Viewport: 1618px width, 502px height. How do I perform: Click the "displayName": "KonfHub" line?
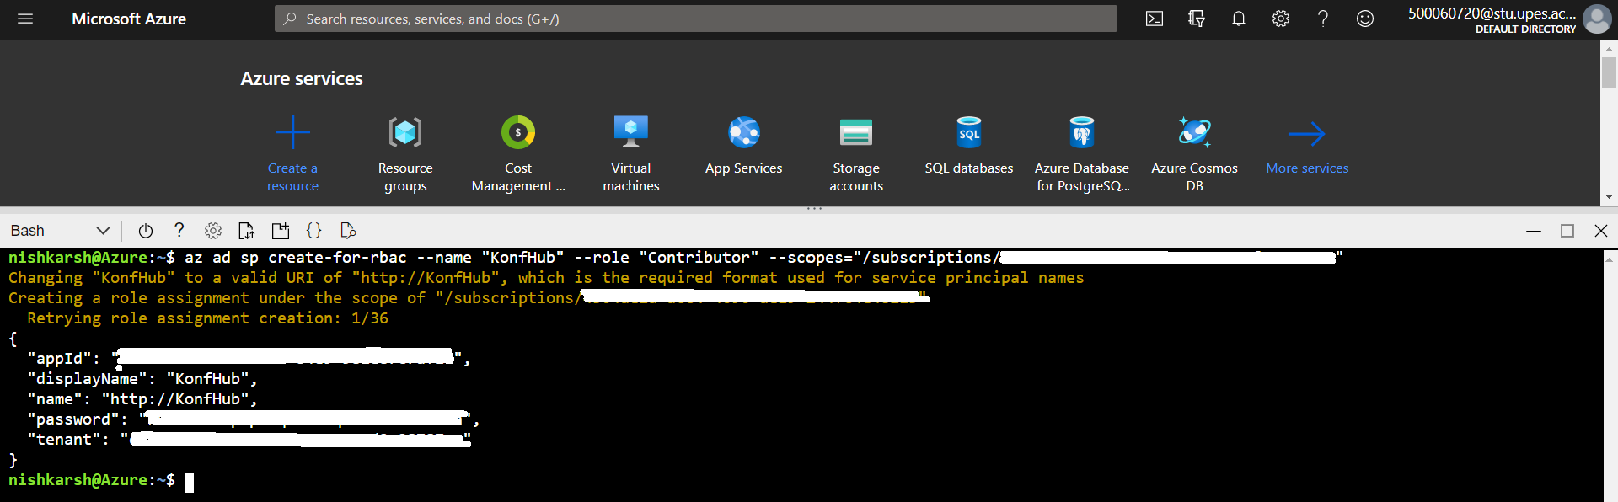pyautogui.click(x=142, y=379)
